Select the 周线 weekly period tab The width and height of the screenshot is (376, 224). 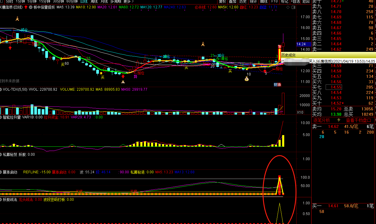coord(94,1)
